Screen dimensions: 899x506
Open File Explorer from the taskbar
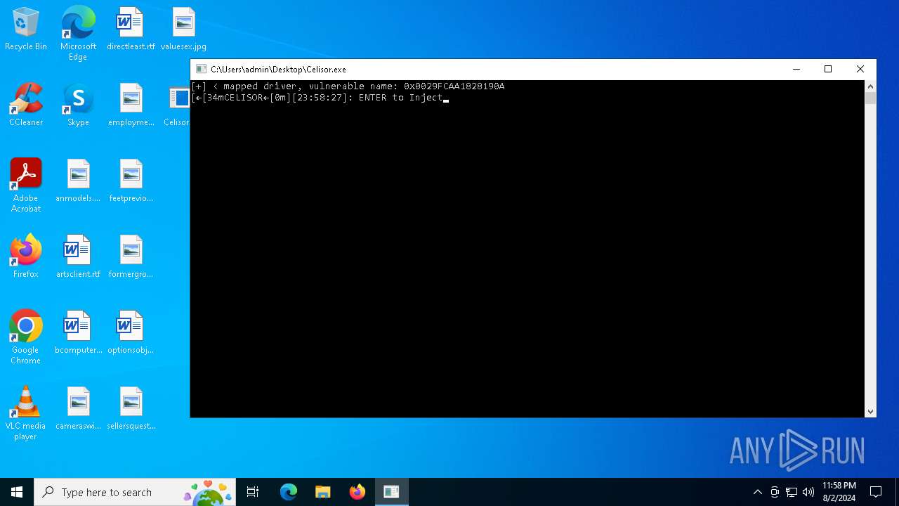pos(323,492)
